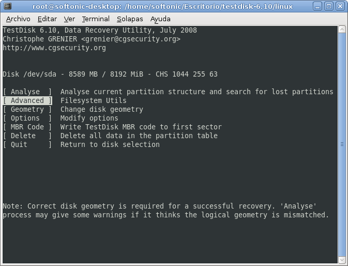The width and height of the screenshot is (348, 266).
Task: Close the terminal window
Action: (340, 6)
